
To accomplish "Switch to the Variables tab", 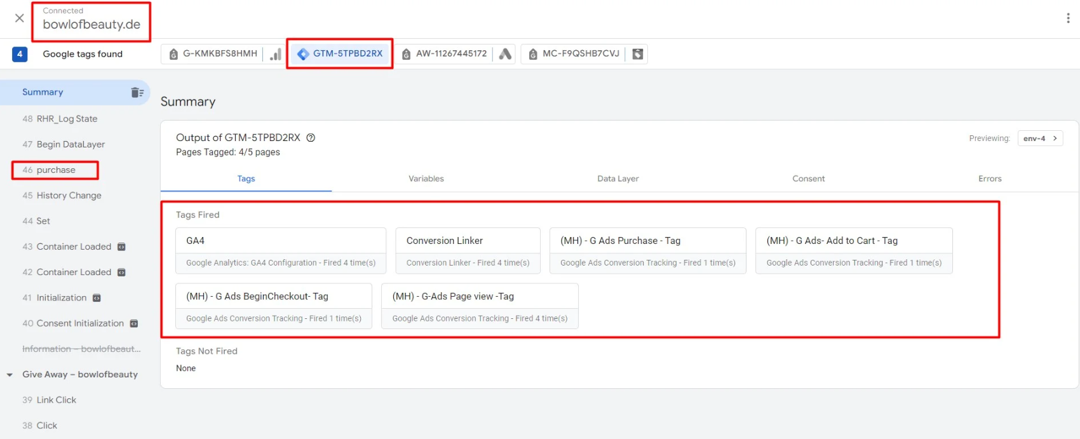I will [x=426, y=179].
